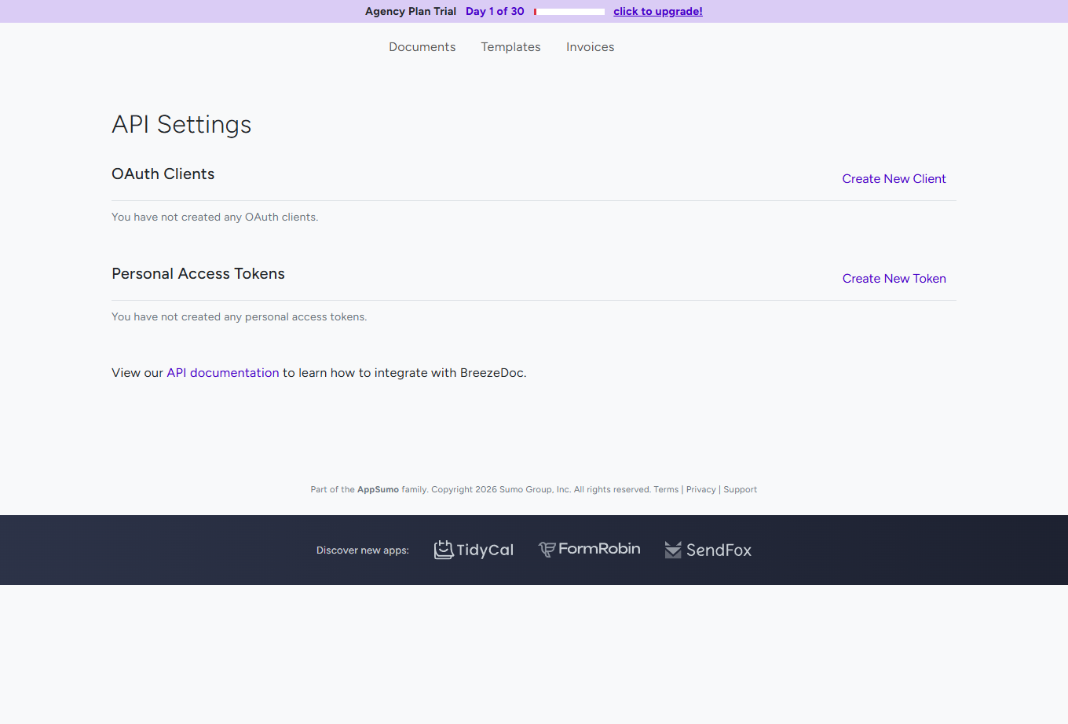Click the Agency Plan Trial banner
Image resolution: width=1068 pixels, height=724 pixels.
(411, 11)
